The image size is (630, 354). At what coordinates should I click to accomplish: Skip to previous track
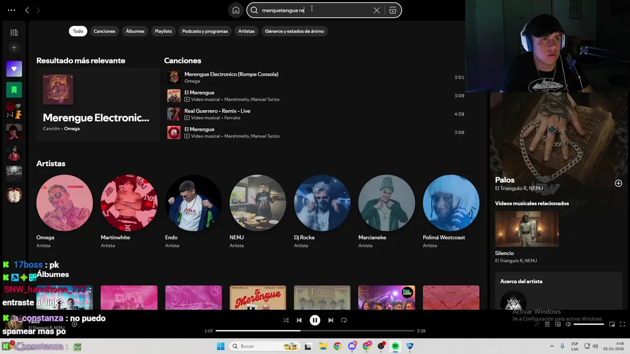(299, 320)
